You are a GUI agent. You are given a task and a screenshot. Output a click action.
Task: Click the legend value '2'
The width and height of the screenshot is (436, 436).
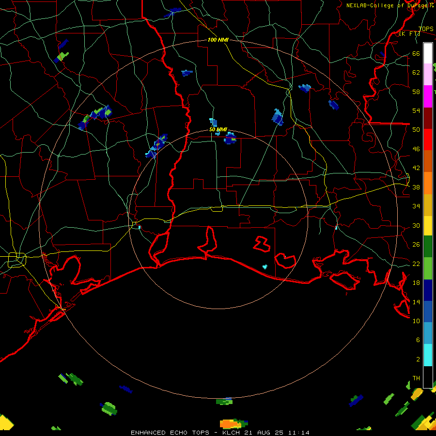[418, 359]
